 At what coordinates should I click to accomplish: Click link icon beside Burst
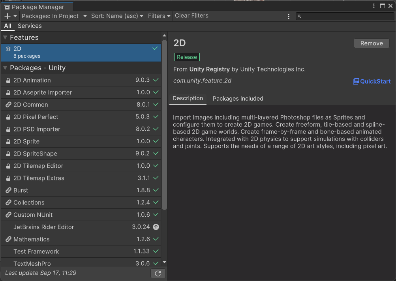click(8, 190)
